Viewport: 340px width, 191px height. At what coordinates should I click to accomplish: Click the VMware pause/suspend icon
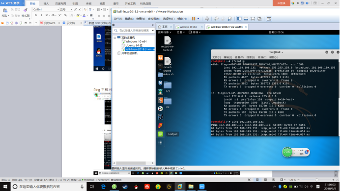(194, 19)
